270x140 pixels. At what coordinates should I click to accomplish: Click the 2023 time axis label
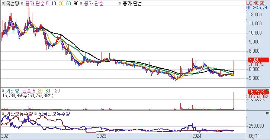102,136
